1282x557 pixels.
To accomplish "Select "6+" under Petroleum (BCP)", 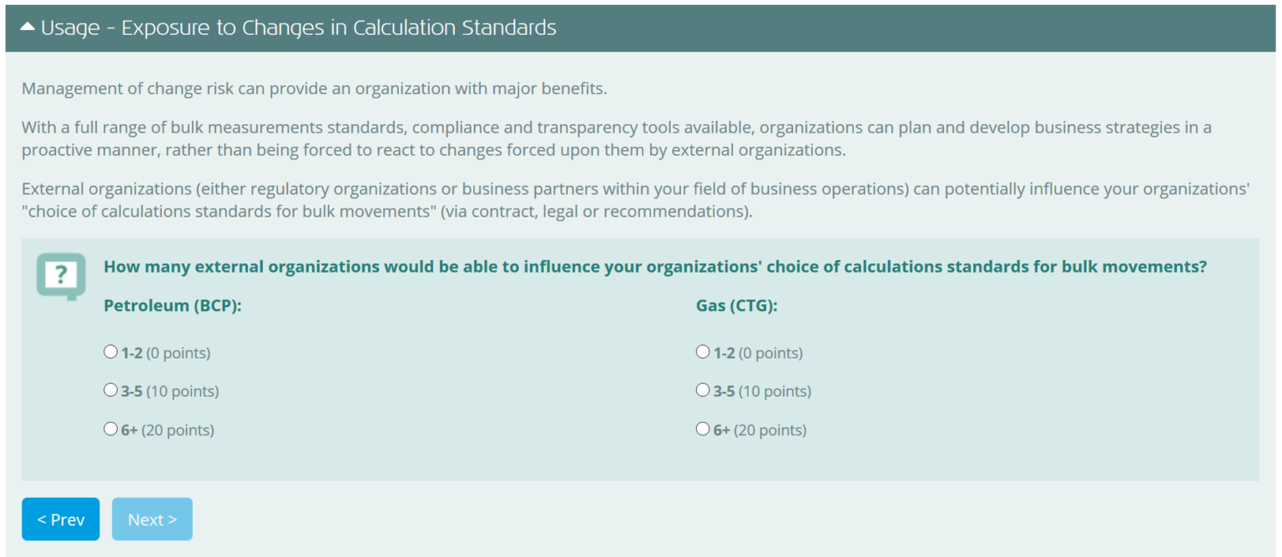I will tap(110, 428).
